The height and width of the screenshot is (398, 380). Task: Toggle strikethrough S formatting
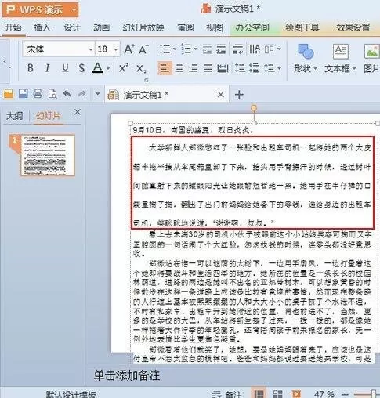[x=81, y=68]
